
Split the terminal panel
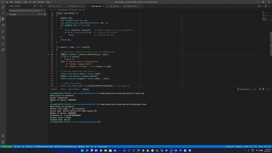(260, 89)
